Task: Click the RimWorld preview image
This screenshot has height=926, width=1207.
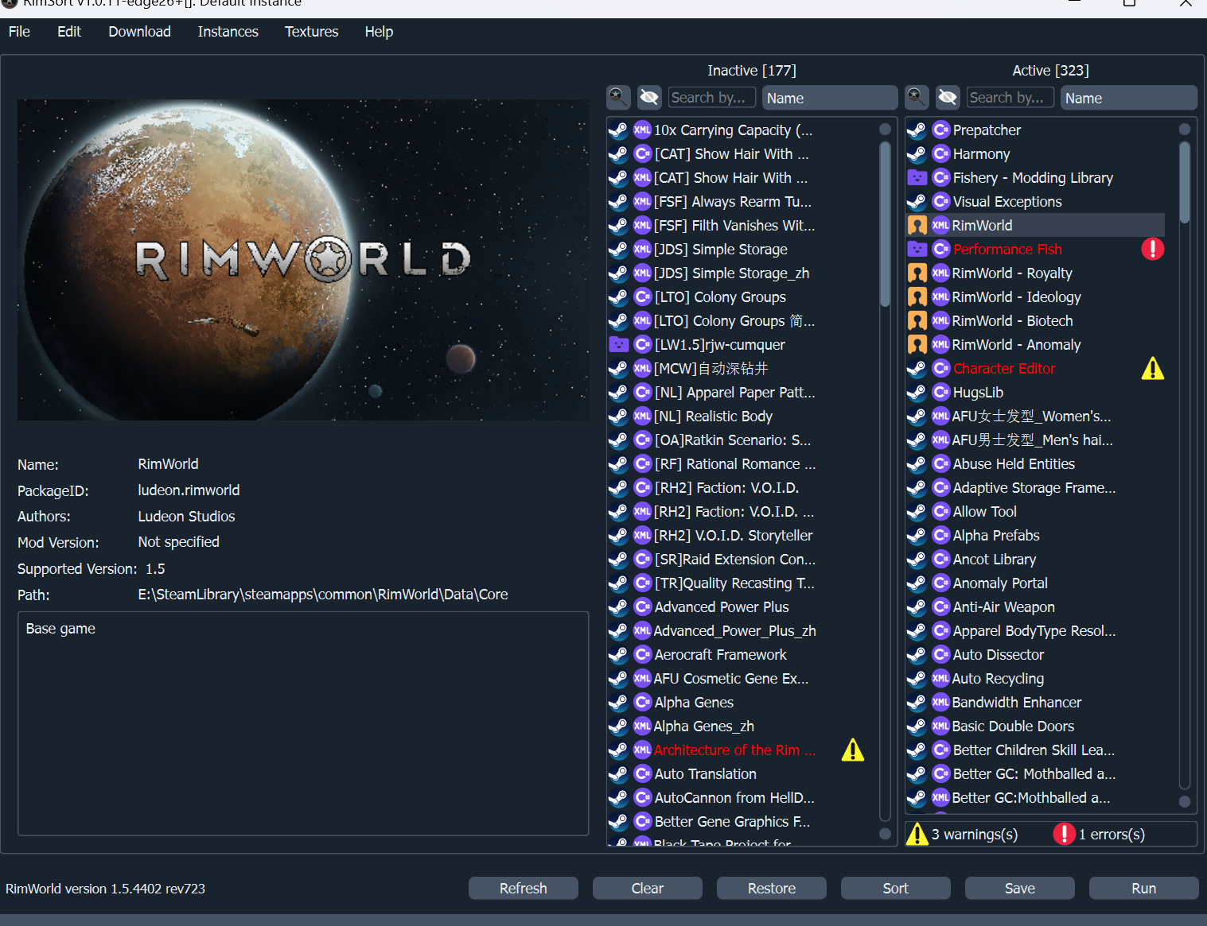Action: point(303,260)
